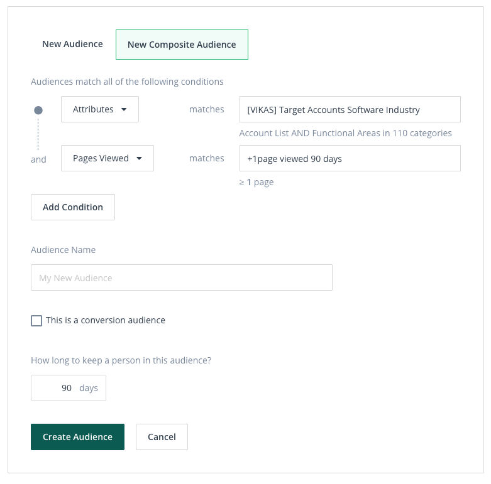
Task: Enable the conversion audience checkbox
Action: click(x=36, y=321)
